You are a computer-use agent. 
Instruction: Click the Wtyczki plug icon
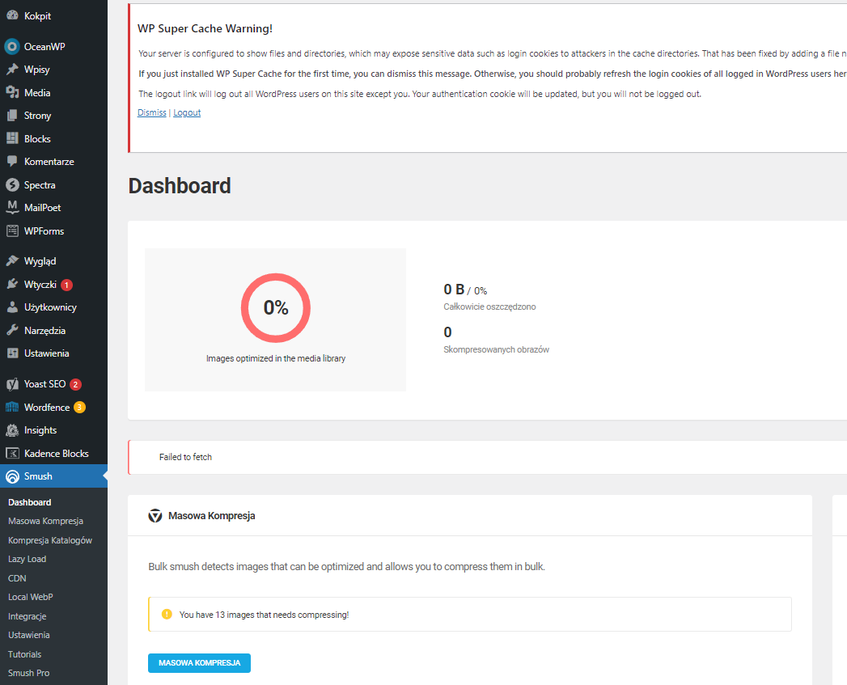pyautogui.click(x=12, y=284)
